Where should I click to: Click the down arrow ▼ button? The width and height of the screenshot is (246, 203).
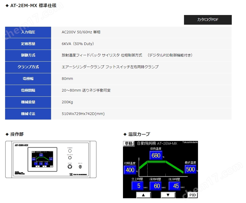(x=168, y=195)
